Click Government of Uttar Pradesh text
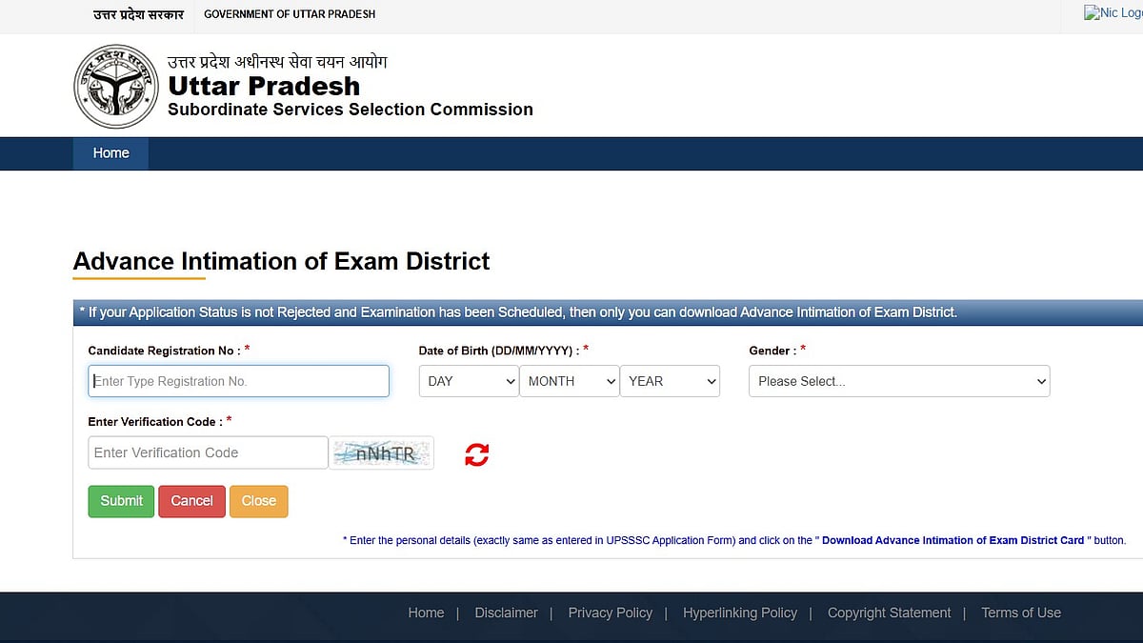The width and height of the screenshot is (1143, 643). (290, 14)
